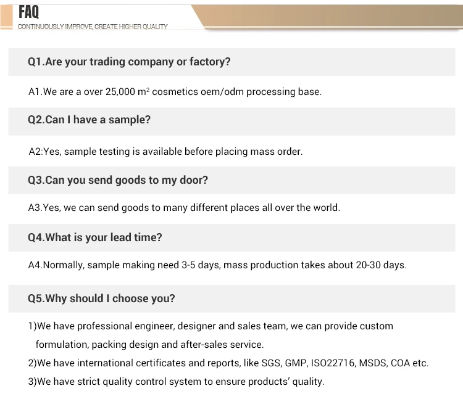Click the point 2 international certificates line
The width and height of the screenshot is (463, 399).
pos(228,363)
